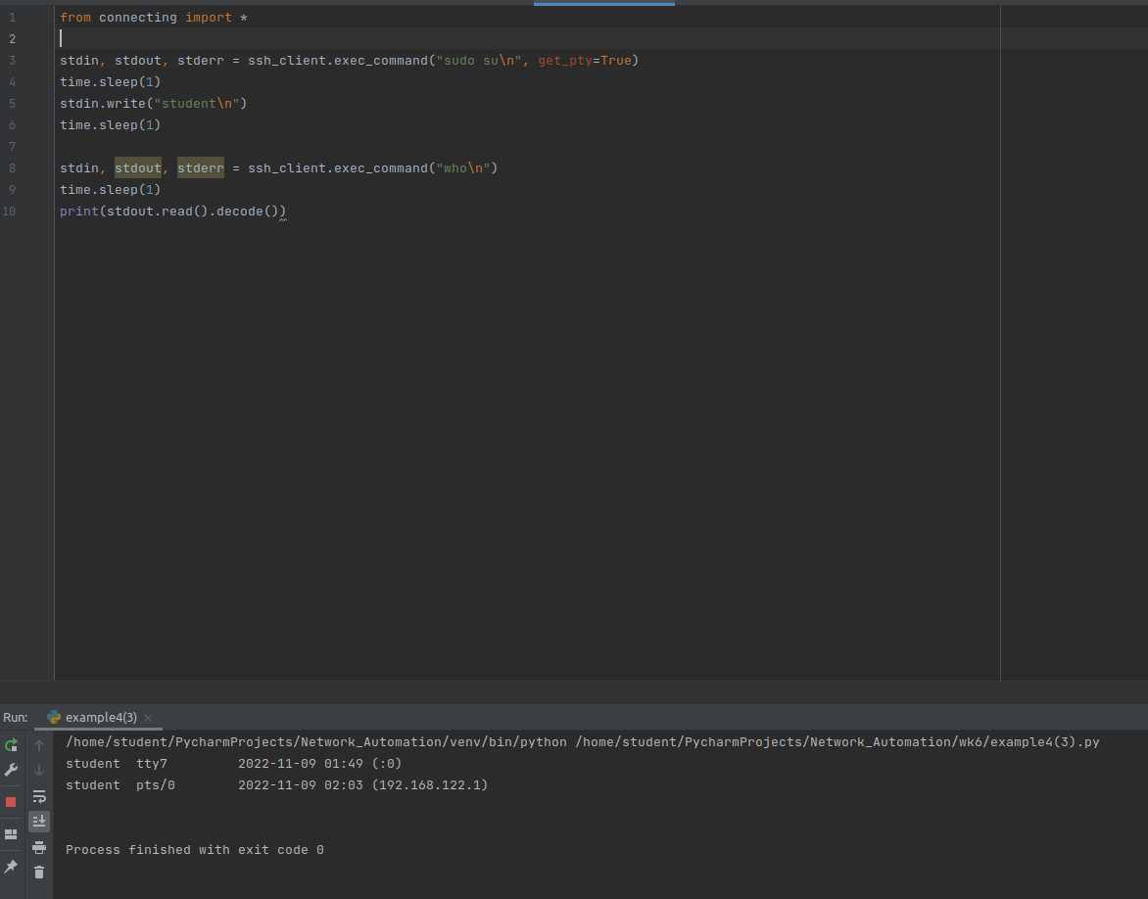
Task: Click highlighted stdout variable on line 8
Action: tap(138, 168)
